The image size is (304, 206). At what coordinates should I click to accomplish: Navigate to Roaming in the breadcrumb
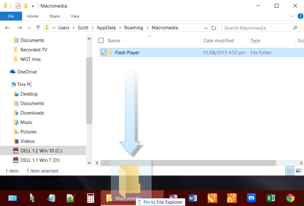134,28
